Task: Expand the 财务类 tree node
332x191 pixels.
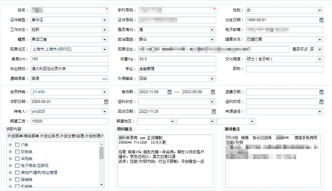Action: [x=10, y=152]
